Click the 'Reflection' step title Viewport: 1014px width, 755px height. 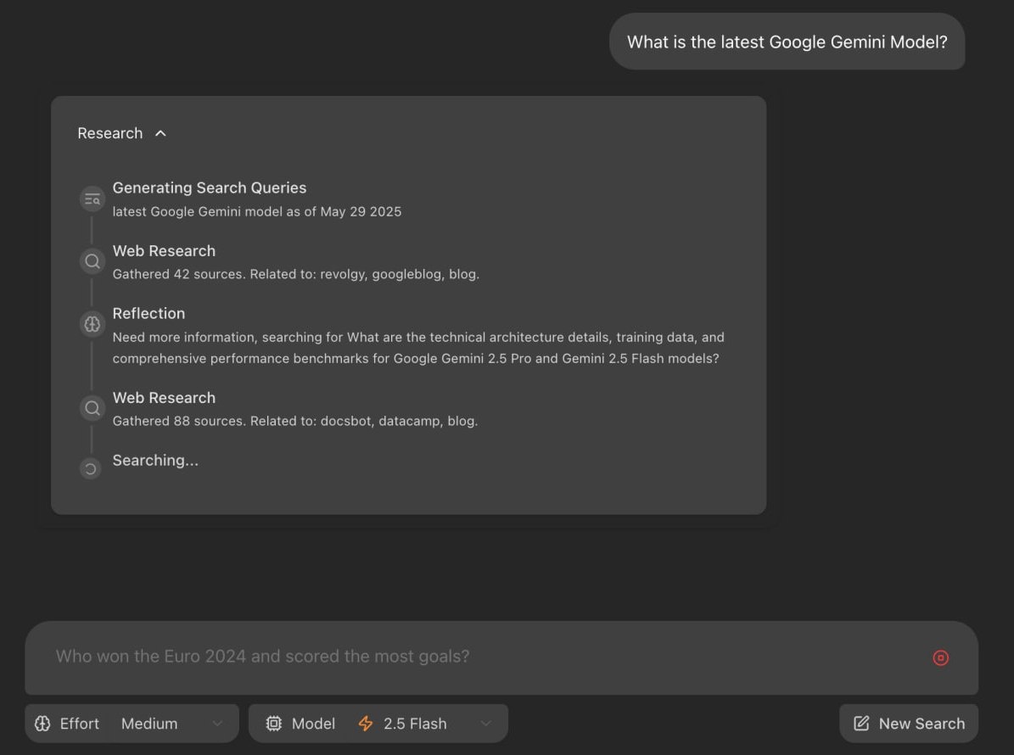point(148,314)
